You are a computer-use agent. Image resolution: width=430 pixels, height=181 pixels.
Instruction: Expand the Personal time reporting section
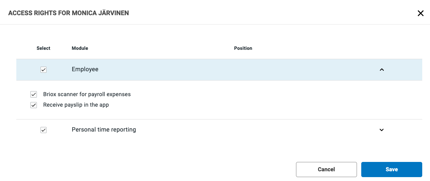381,130
